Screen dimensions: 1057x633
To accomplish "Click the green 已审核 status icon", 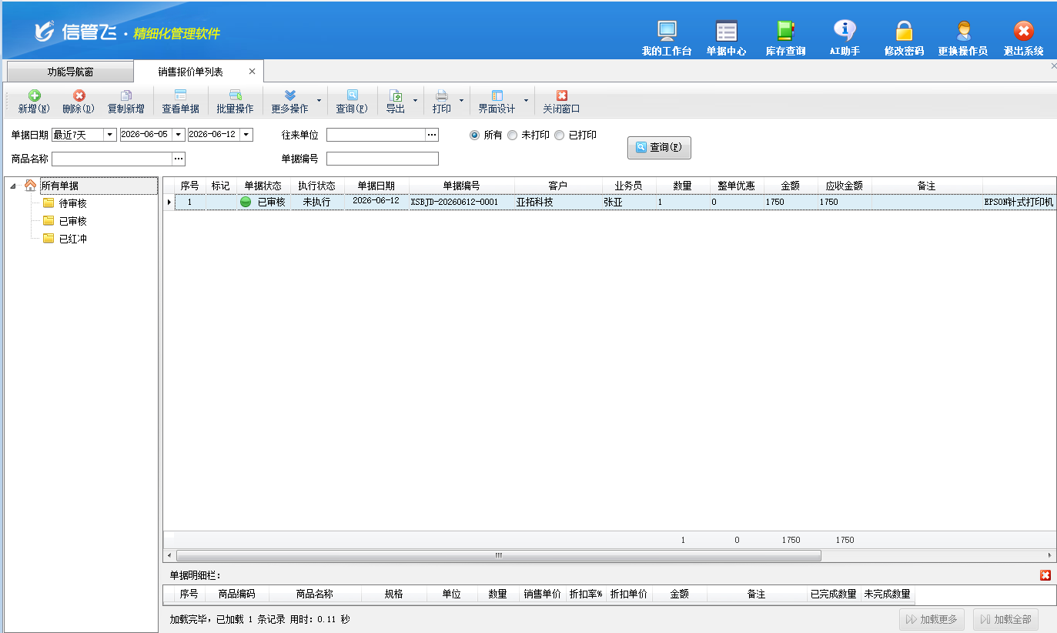I will tap(246, 202).
